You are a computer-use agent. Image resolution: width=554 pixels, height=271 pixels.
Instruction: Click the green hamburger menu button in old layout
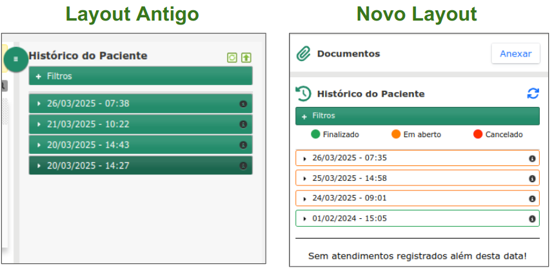pyautogui.click(x=16, y=59)
